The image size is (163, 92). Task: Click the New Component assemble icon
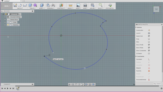click(x=48, y=5)
